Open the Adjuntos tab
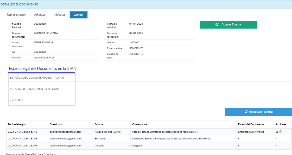 point(40,15)
